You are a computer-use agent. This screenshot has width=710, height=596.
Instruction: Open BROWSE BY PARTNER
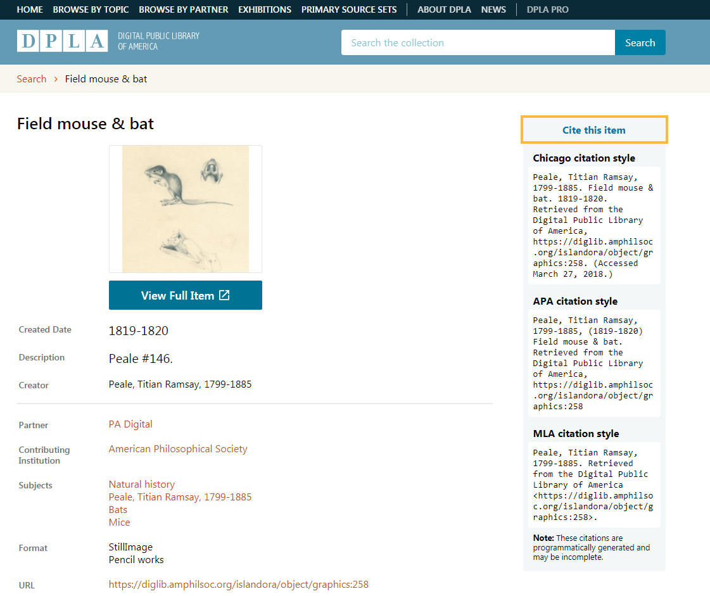(184, 10)
